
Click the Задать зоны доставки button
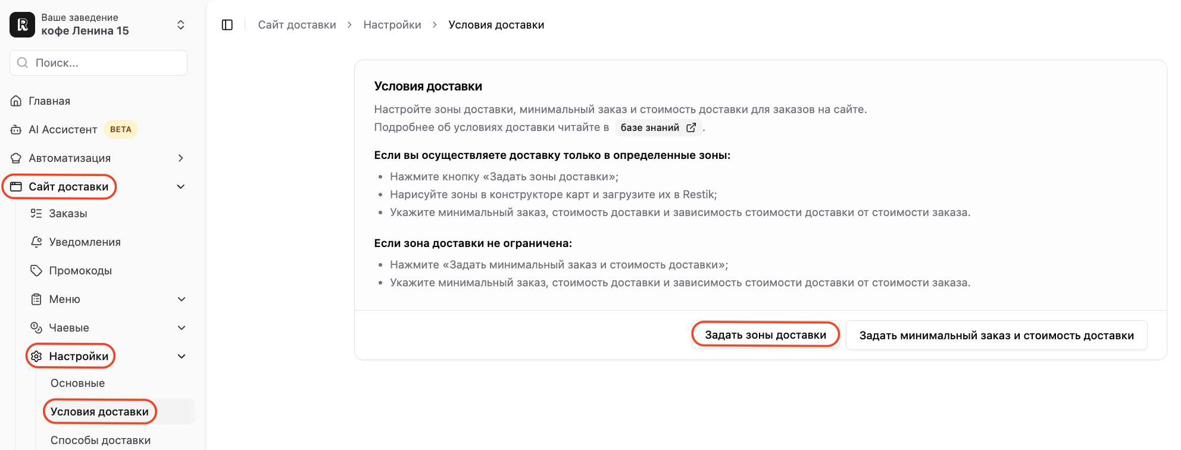766,335
